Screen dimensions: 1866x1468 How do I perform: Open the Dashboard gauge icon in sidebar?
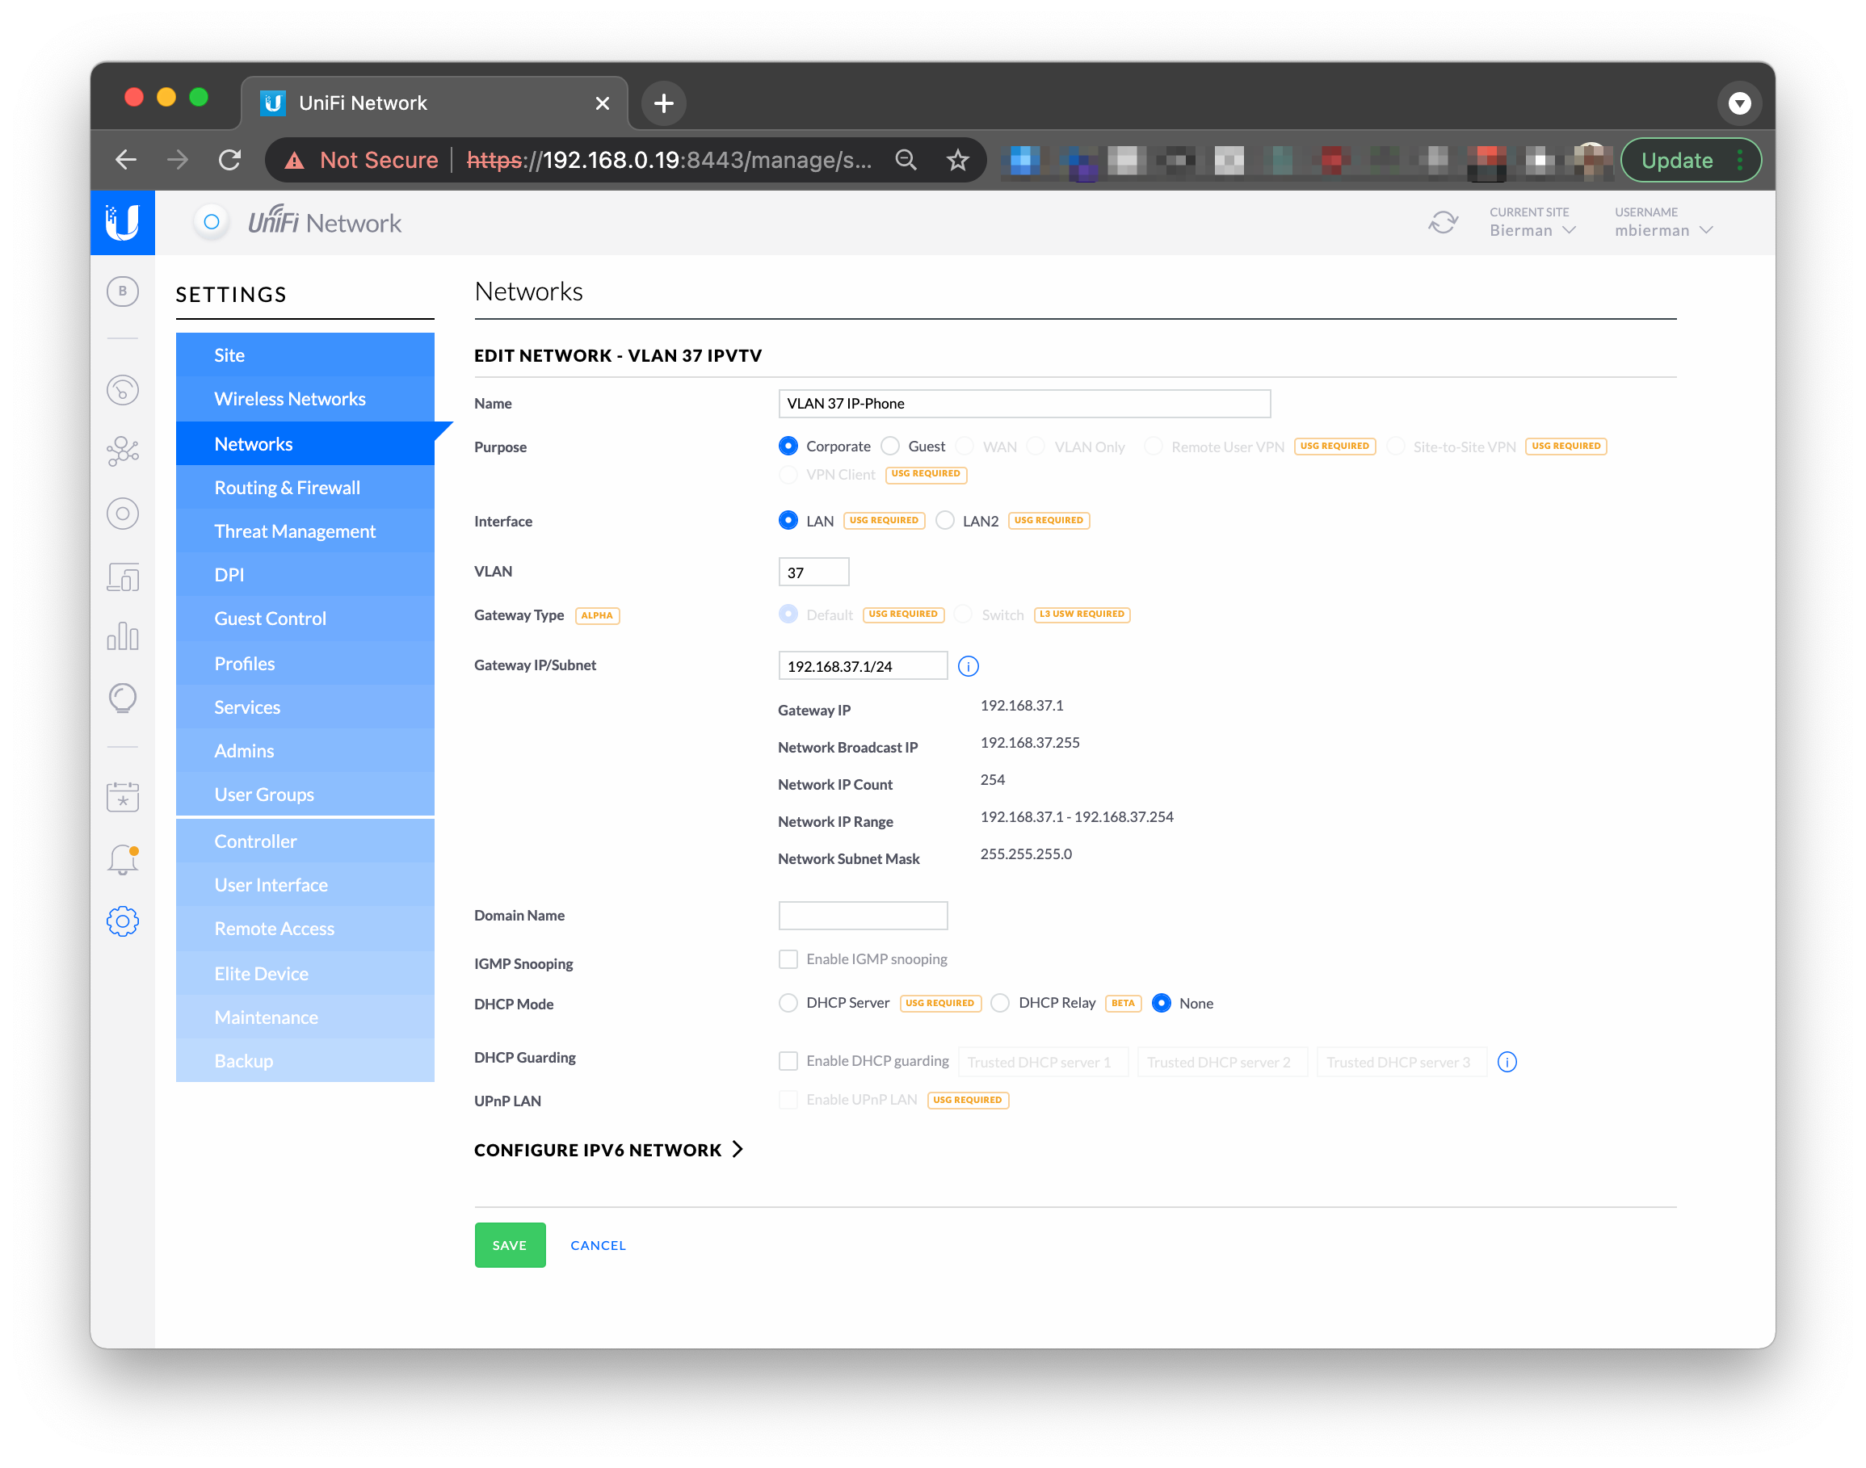tap(122, 390)
